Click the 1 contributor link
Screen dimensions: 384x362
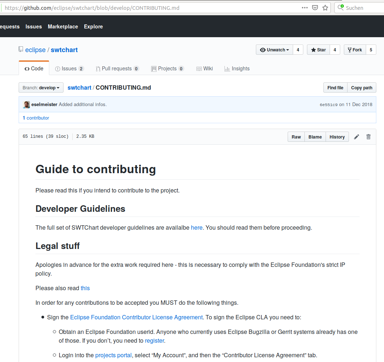[x=36, y=118]
